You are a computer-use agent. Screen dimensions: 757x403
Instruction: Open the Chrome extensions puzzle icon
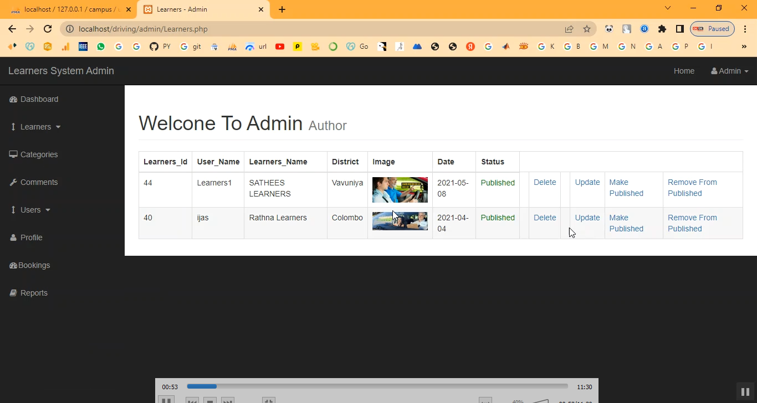(662, 29)
